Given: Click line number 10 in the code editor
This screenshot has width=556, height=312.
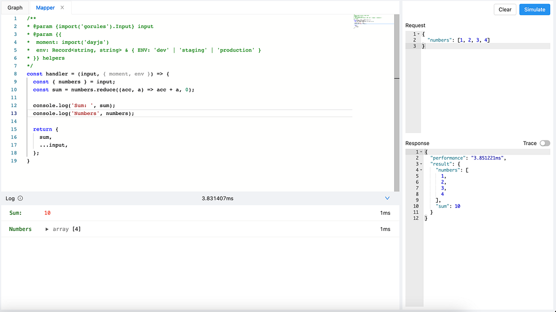Looking at the screenshot, I should (14, 89).
